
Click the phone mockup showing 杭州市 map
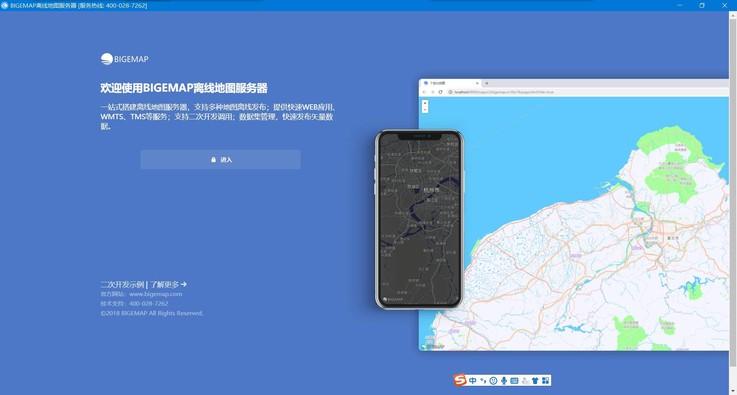coord(419,219)
